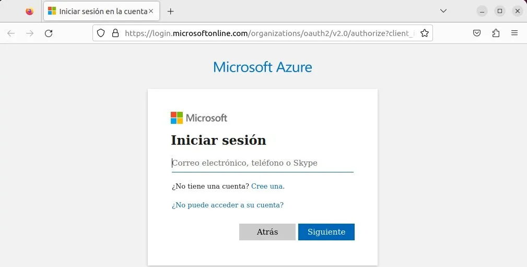Click the email, phone or Skype field
Viewport: 527px width, 267px height.
click(x=262, y=163)
